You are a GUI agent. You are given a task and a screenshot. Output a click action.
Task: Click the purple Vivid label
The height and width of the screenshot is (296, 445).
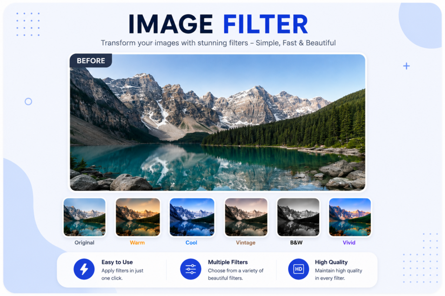[x=349, y=243]
